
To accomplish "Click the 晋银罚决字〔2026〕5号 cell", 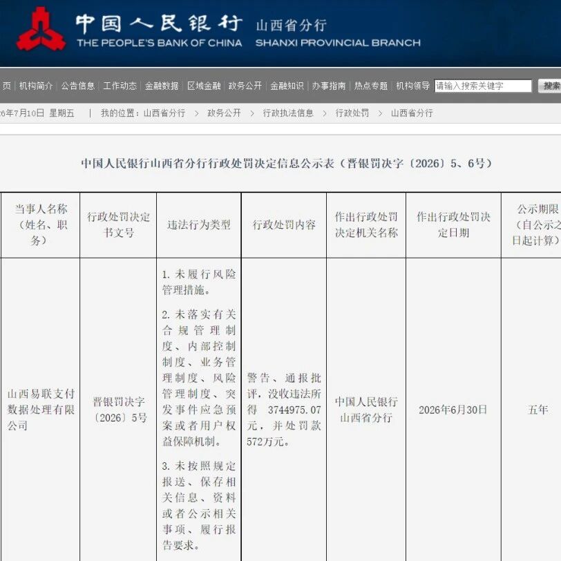I will pyautogui.click(x=119, y=410).
